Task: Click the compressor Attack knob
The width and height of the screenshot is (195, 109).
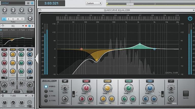Action: [x=13, y=10]
